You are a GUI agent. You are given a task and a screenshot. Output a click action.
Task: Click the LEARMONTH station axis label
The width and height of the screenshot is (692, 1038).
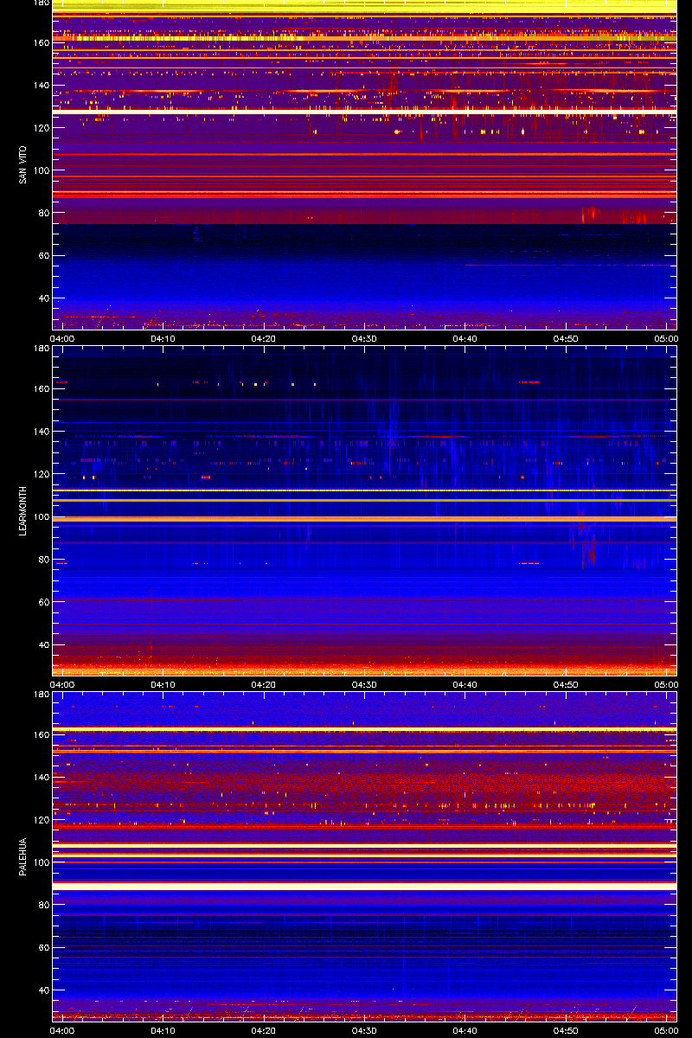pyautogui.click(x=22, y=511)
